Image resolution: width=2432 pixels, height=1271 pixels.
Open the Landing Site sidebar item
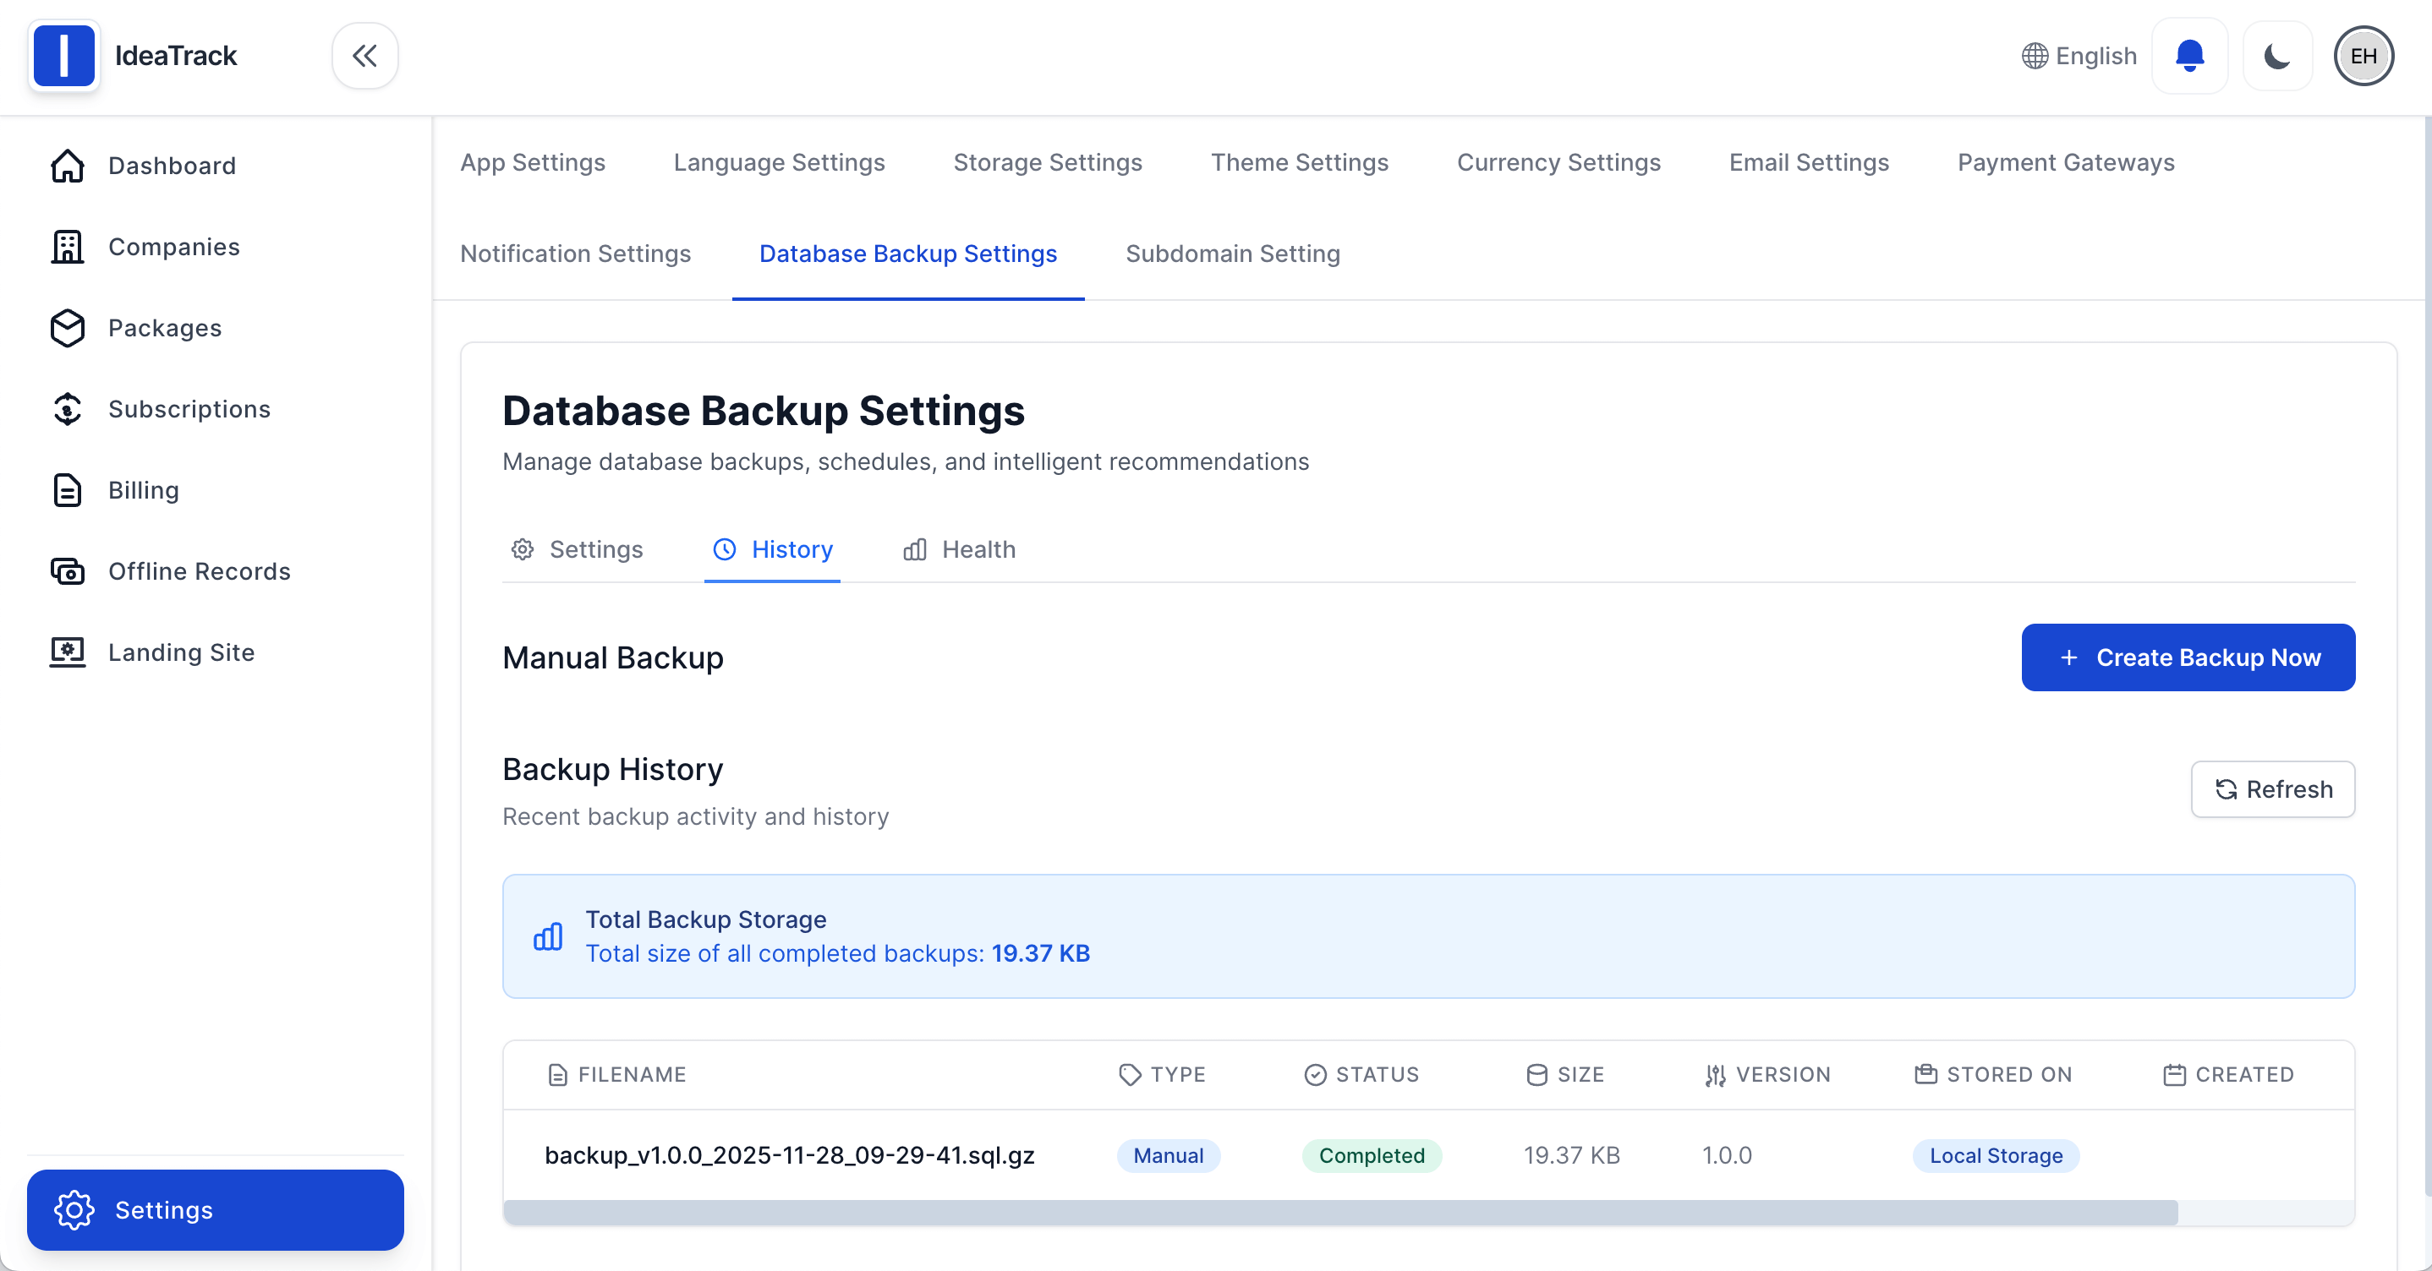click(180, 653)
